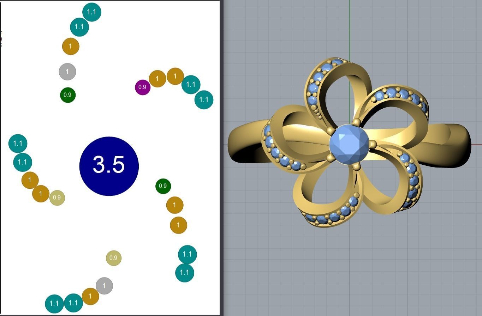Click the khaki 0.9 circle above the bottom gray circle
482x316 pixels.
(x=113, y=258)
